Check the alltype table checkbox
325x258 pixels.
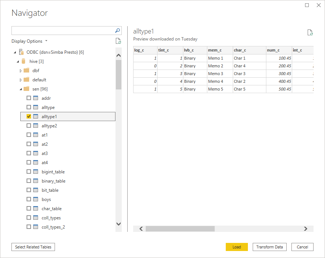coord(29,107)
